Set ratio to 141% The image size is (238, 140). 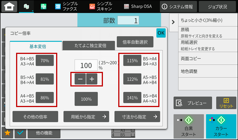pyautogui.click(x=132, y=97)
